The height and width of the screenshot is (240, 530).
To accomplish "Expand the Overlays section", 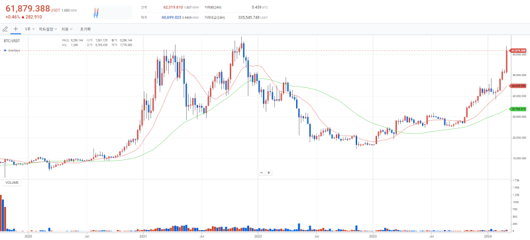I will 12,50.
